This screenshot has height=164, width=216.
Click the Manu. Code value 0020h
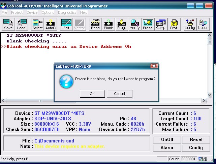(x=137, y=124)
